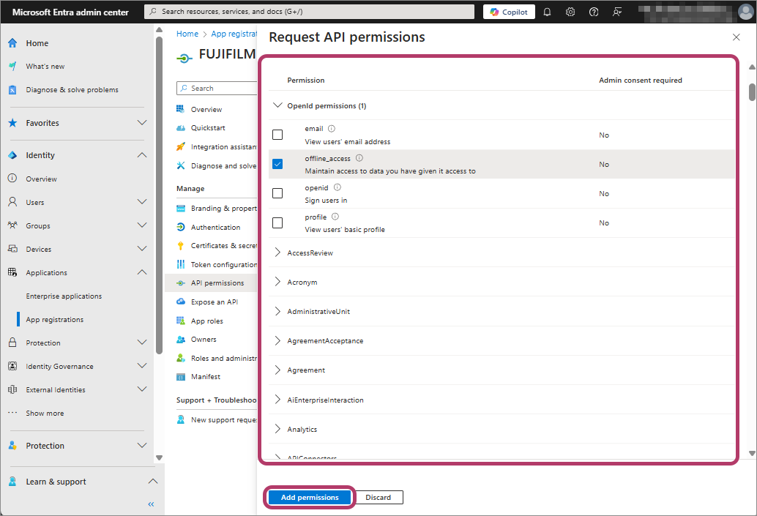Click the External Identities icon
The width and height of the screenshot is (757, 516).
click(12, 389)
